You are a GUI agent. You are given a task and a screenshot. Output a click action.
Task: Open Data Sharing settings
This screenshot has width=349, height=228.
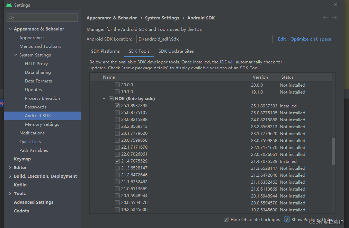[x=38, y=72]
